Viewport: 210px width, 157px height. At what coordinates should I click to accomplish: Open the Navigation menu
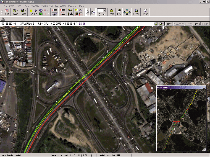click(60, 6)
